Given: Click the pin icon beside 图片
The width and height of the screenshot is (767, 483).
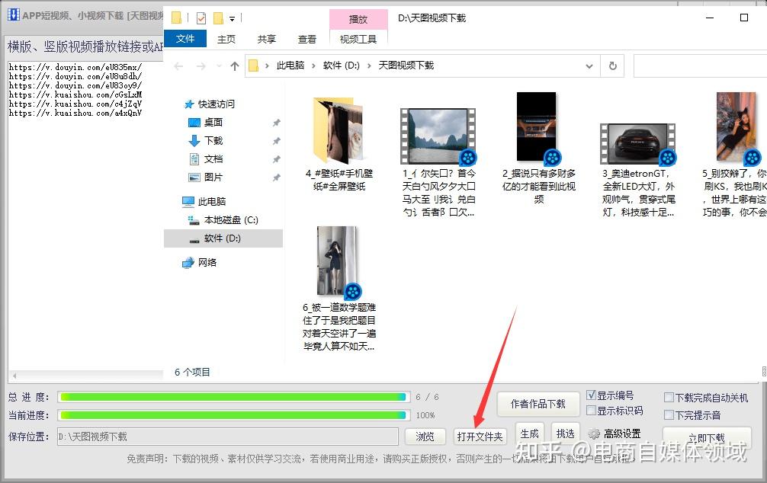Looking at the screenshot, I should [276, 177].
